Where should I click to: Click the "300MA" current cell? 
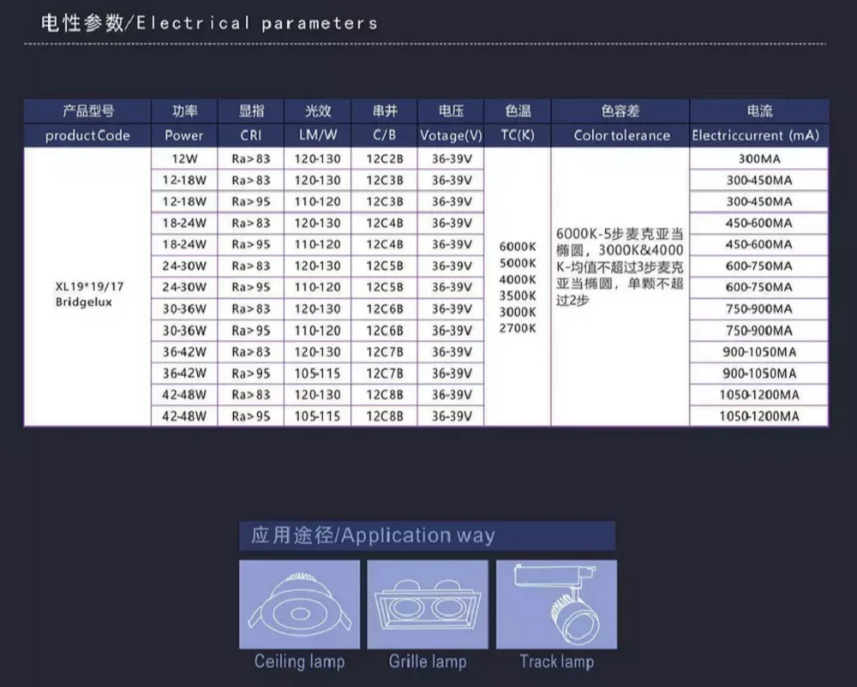pyautogui.click(x=759, y=159)
